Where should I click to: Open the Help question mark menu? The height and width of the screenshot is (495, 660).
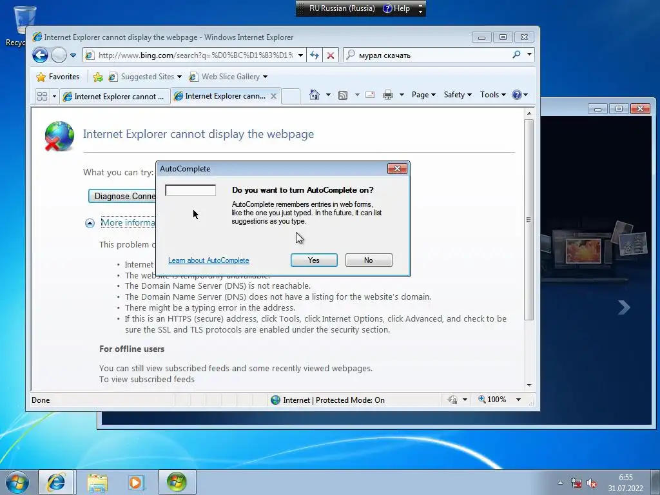[520, 95]
